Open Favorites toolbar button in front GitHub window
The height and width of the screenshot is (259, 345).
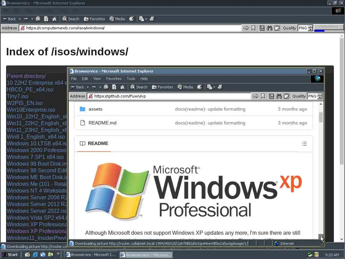(x=162, y=87)
